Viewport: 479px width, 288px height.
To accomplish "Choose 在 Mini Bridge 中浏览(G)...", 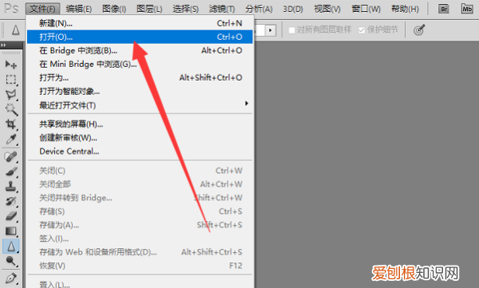I will click(x=140, y=64).
